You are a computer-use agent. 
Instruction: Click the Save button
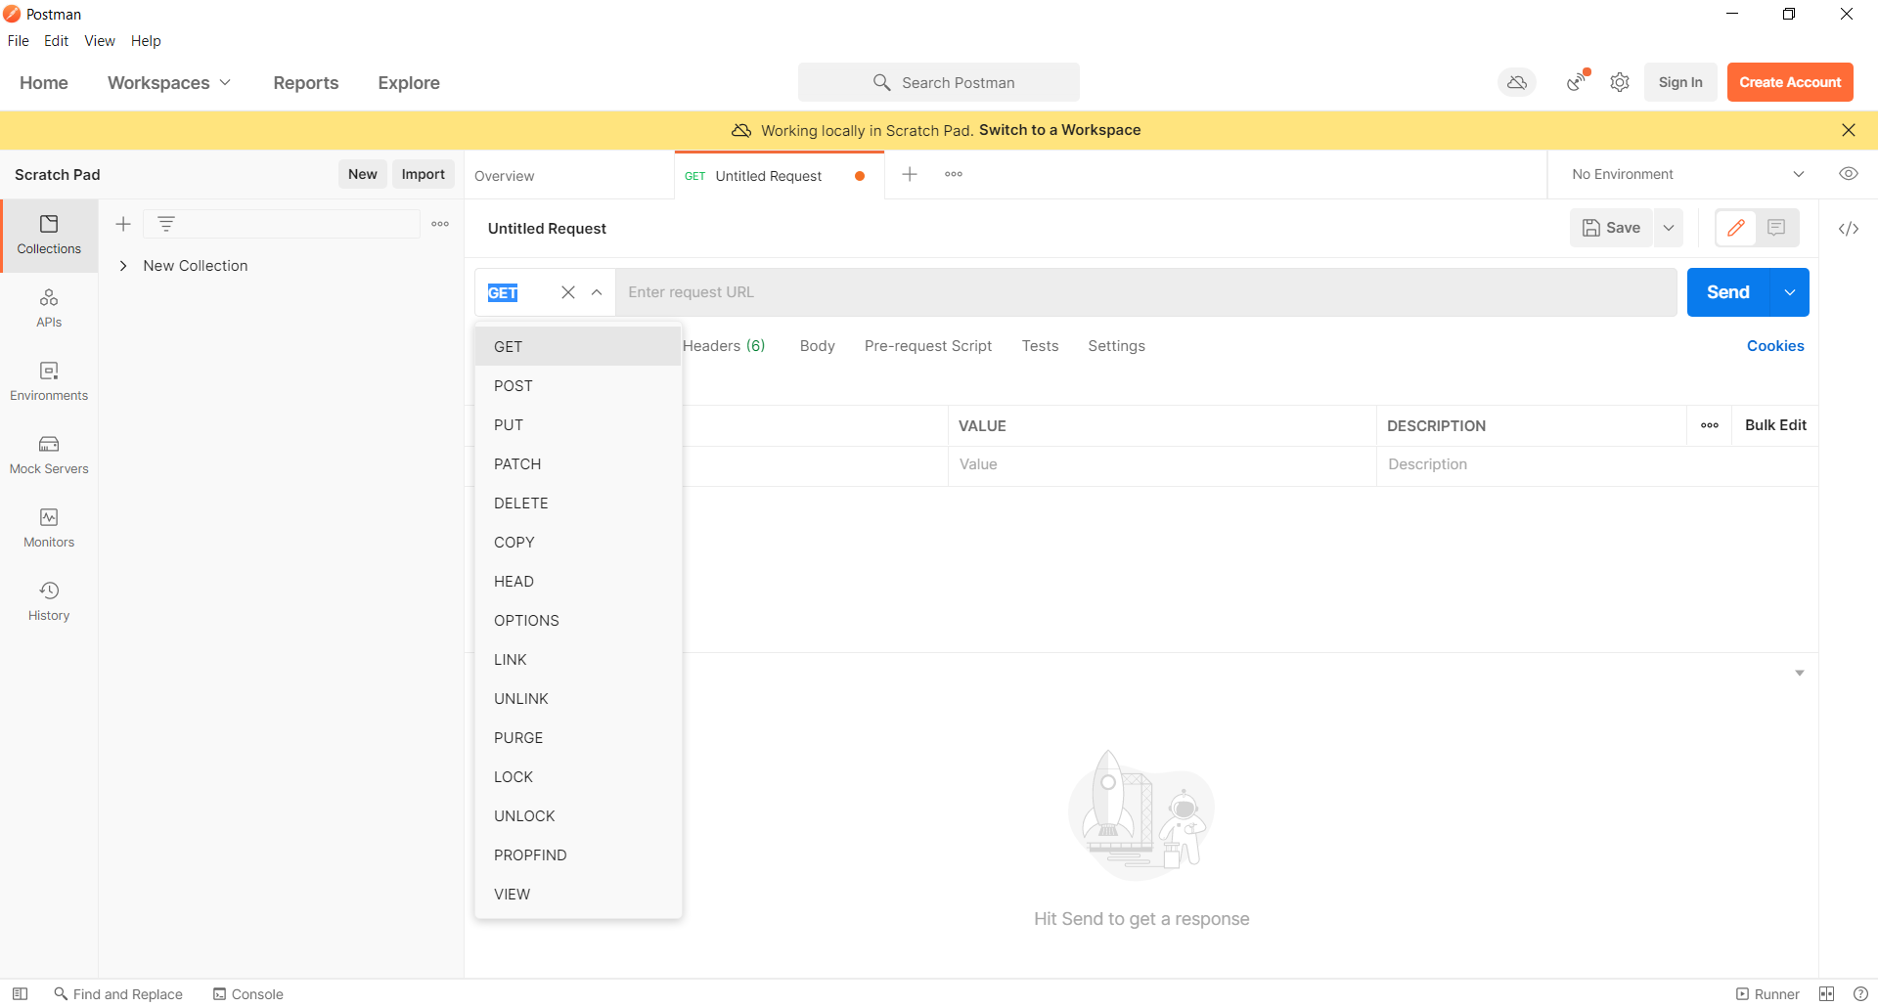pyautogui.click(x=1611, y=228)
